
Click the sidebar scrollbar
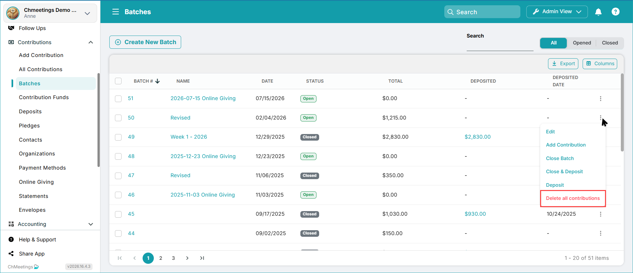click(x=98, y=120)
